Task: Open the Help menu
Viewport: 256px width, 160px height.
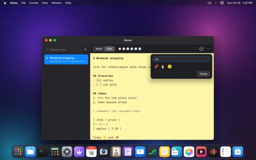Action: coord(68,3)
